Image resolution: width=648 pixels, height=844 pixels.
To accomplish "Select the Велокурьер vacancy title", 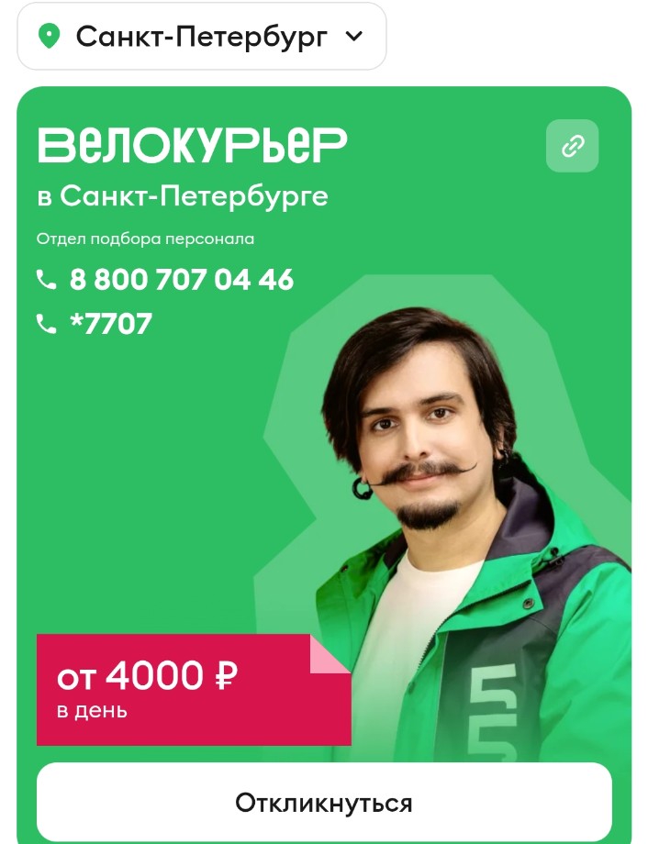I will [193, 145].
